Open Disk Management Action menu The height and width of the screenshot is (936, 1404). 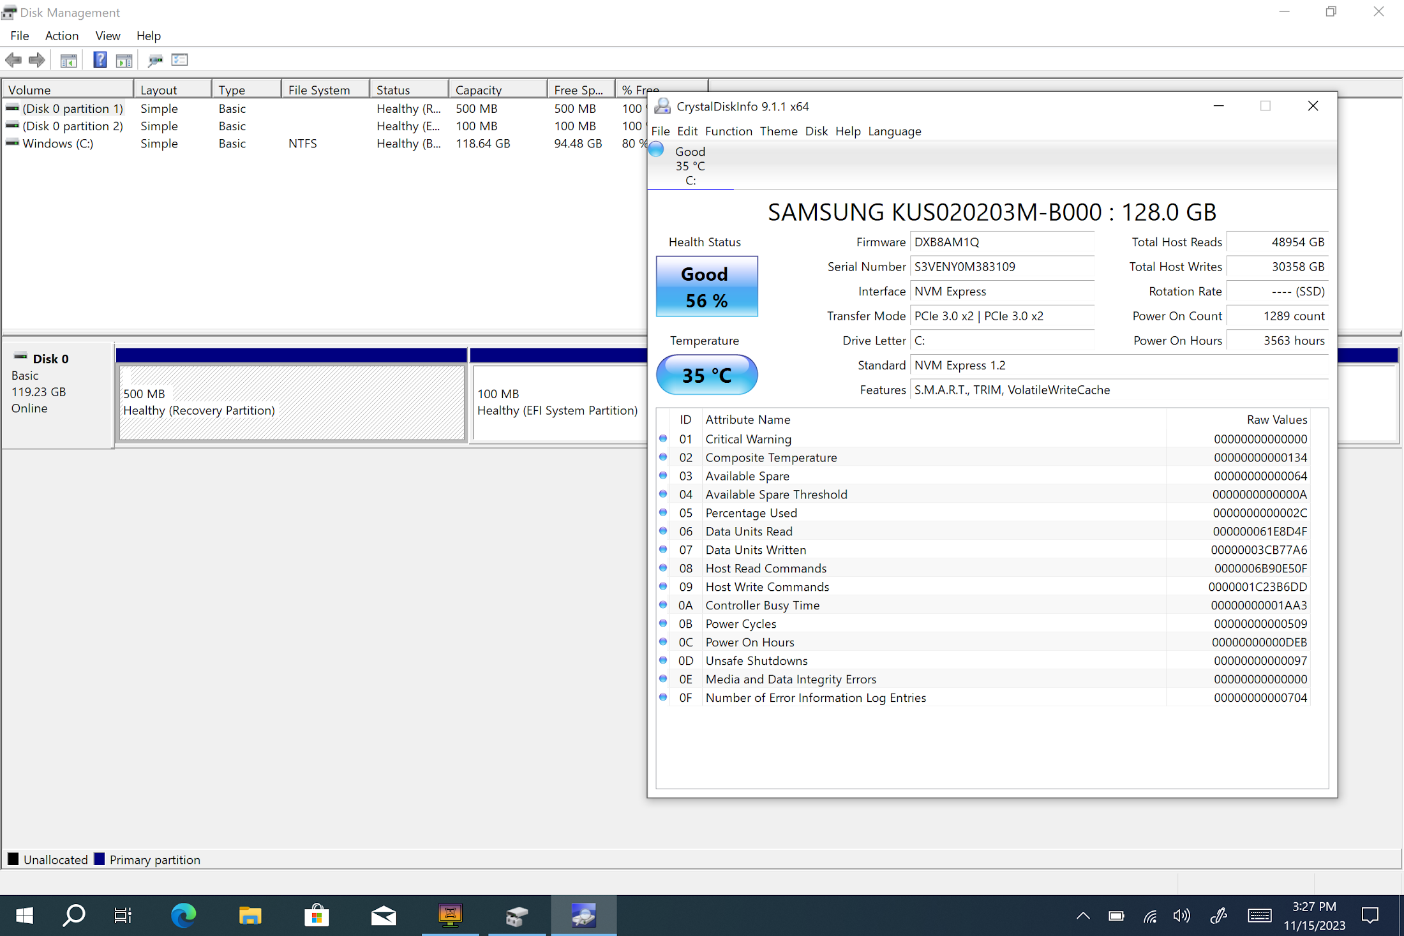coord(62,36)
